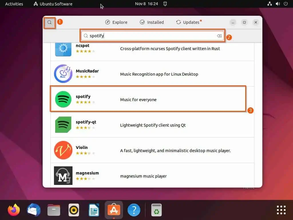Switch to the Installed tab
Image resolution: width=293 pixels, height=220 pixels.
point(152,22)
